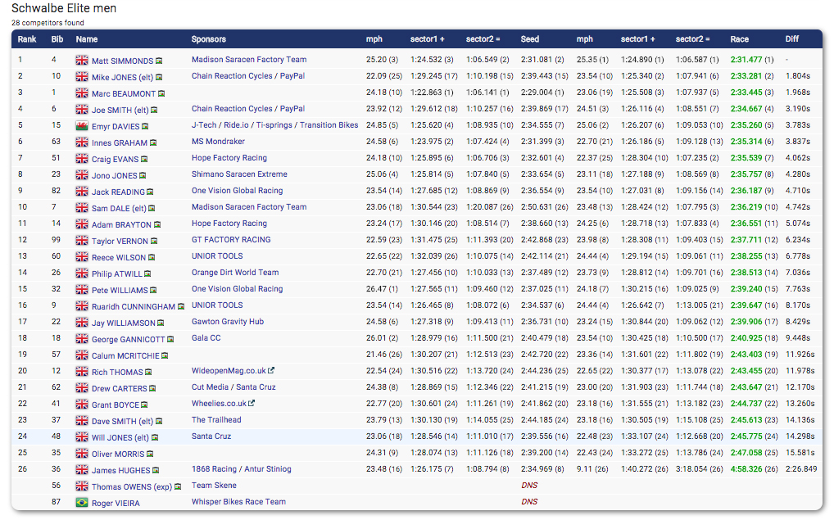Sort by the Rank column header

(27, 39)
